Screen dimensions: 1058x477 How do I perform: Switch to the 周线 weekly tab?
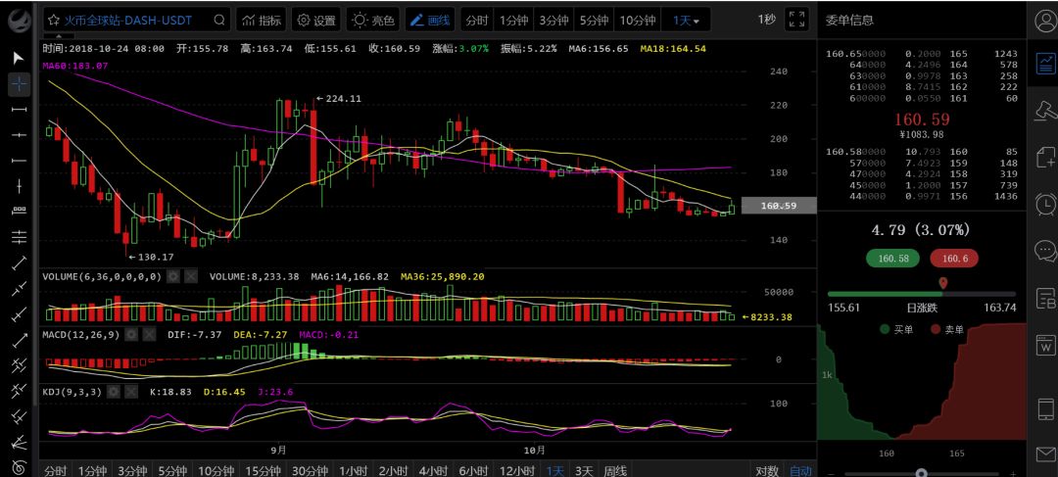click(615, 470)
